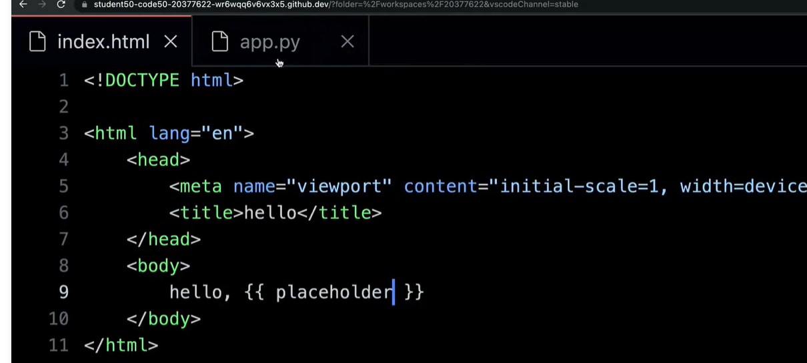Click the browser back arrow
807x363 pixels.
click(23, 5)
